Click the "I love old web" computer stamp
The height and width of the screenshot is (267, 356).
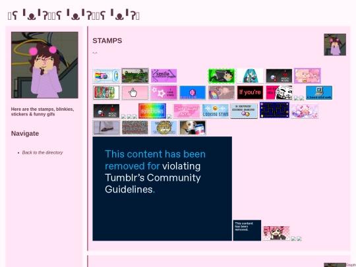point(319,92)
